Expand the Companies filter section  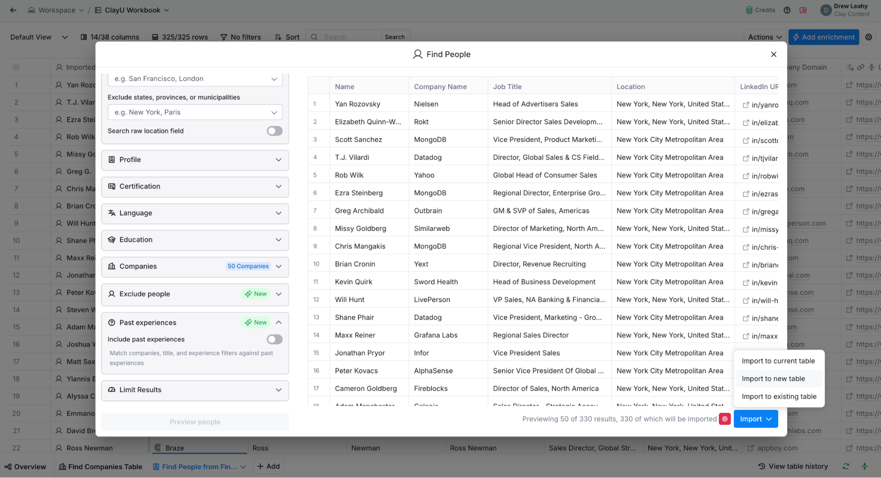(x=279, y=267)
